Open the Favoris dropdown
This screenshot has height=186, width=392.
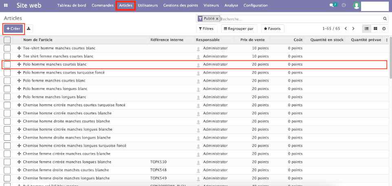click(x=272, y=28)
